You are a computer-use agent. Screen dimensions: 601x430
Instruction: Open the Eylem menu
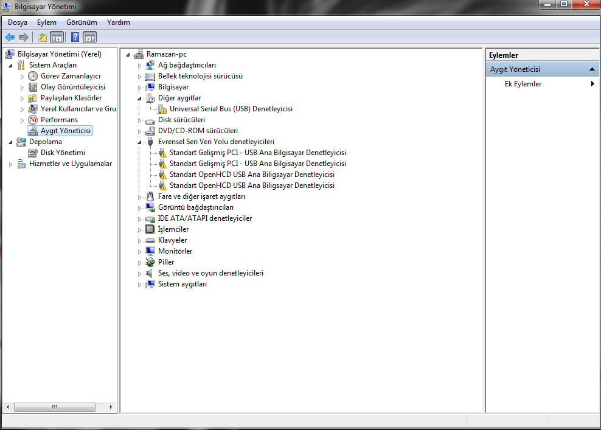(x=47, y=23)
